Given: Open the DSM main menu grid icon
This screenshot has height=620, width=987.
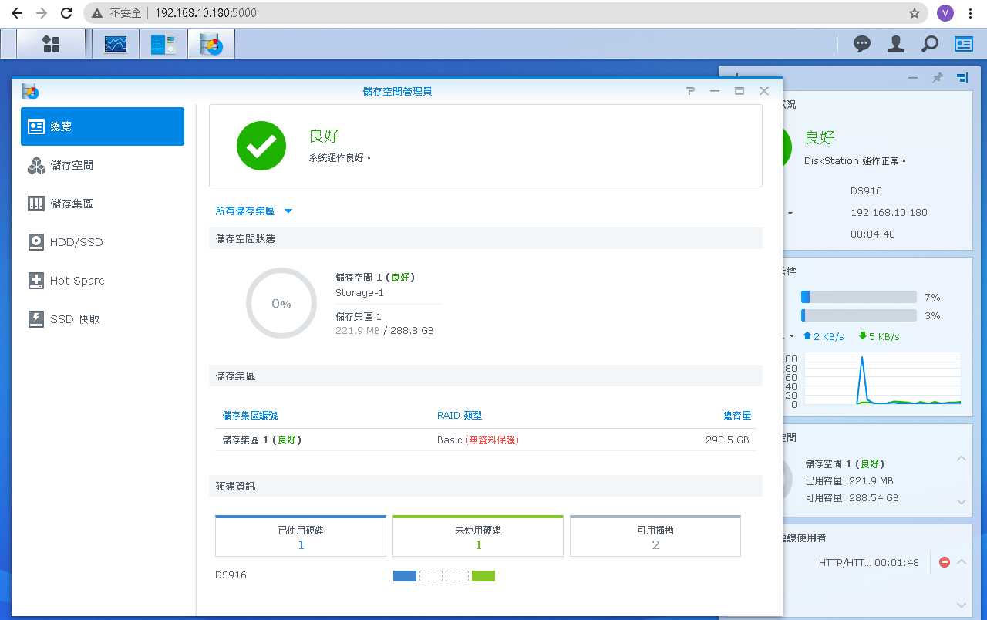Looking at the screenshot, I should click(x=51, y=44).
